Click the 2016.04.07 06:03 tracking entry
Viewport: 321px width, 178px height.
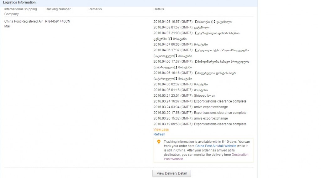[x=181, y=45]
